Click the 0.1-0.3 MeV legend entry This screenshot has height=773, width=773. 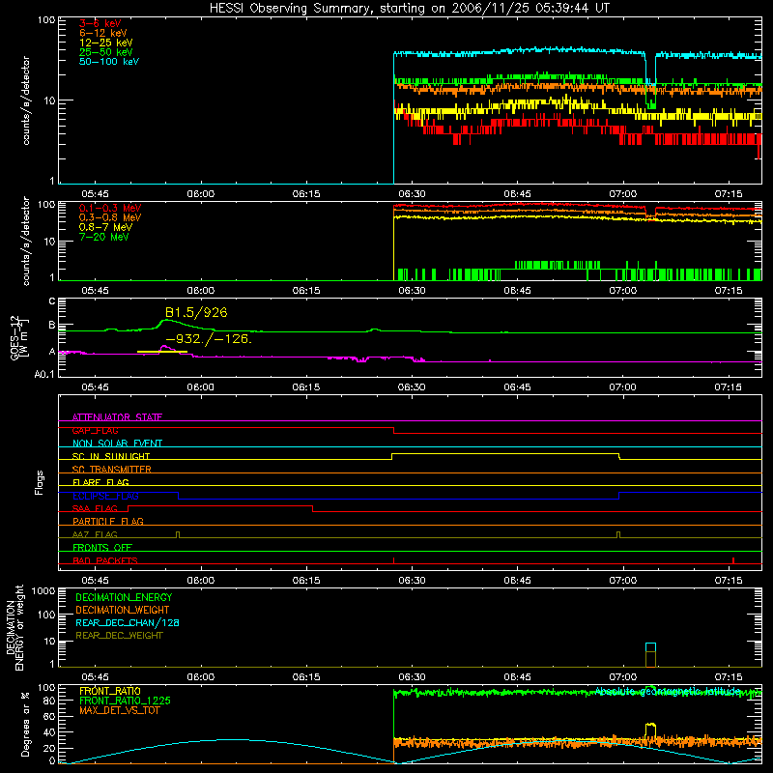[110, 208]
